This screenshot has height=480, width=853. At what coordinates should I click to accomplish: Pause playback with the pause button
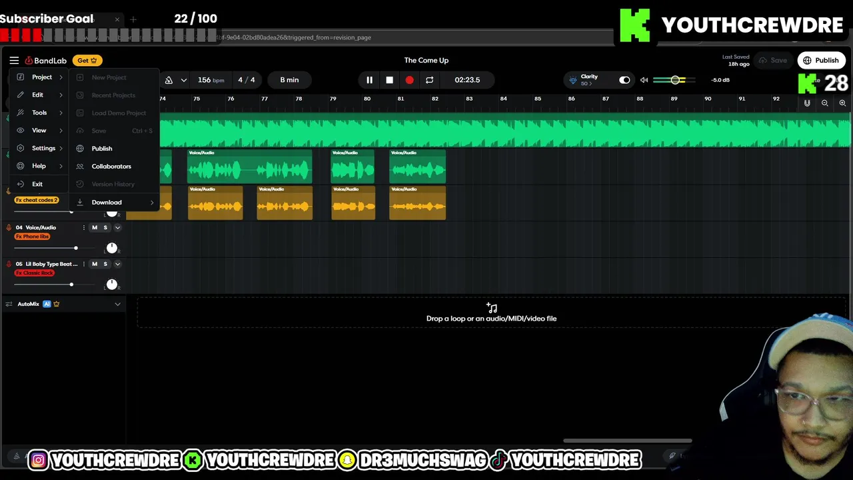click(369, 80)
